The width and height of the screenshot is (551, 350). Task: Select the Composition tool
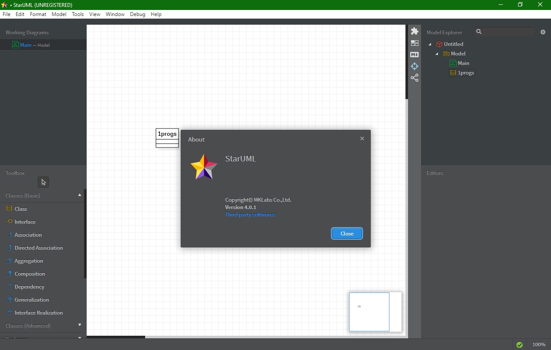click(42, 273)
